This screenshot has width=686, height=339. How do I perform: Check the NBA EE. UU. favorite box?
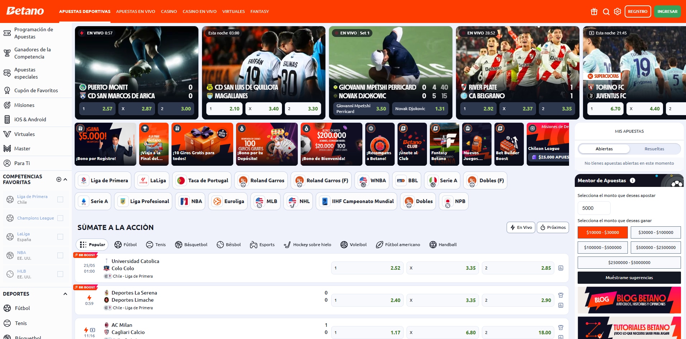click(x=60, y=255)
